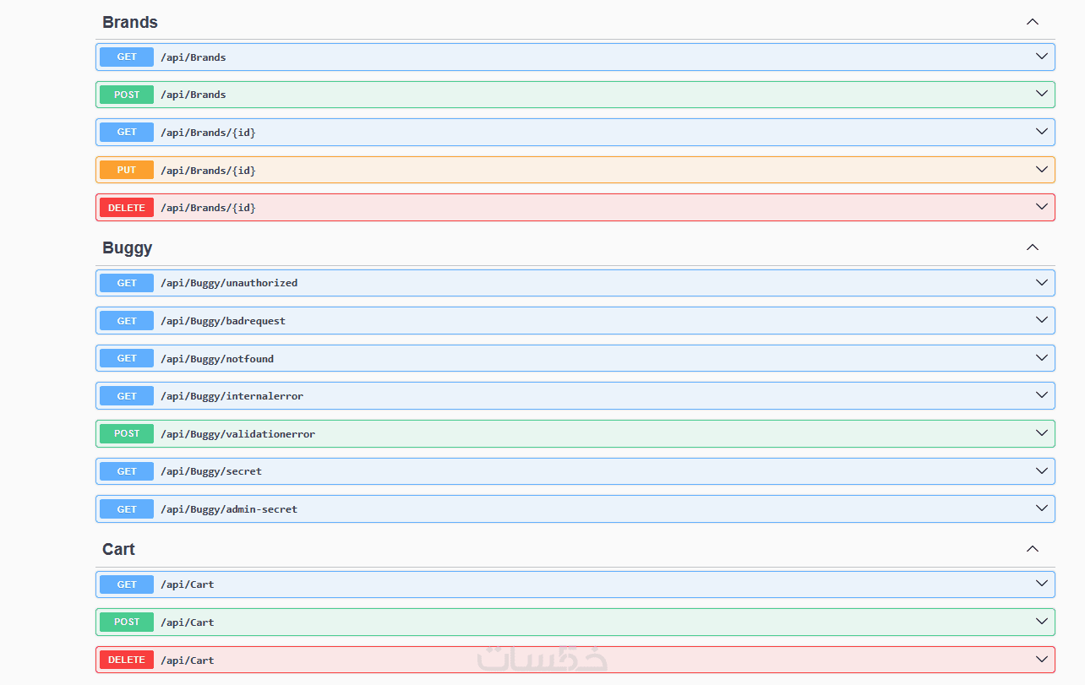This screenshot has height=685, width=1085.
Task: Select DELETE /api/Brands/{id} path text
Action: coord(208,208)
